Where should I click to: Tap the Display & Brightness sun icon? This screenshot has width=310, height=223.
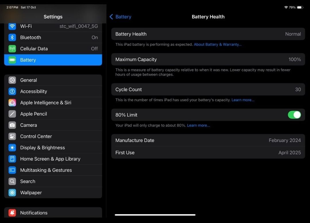tap(12, 148)
